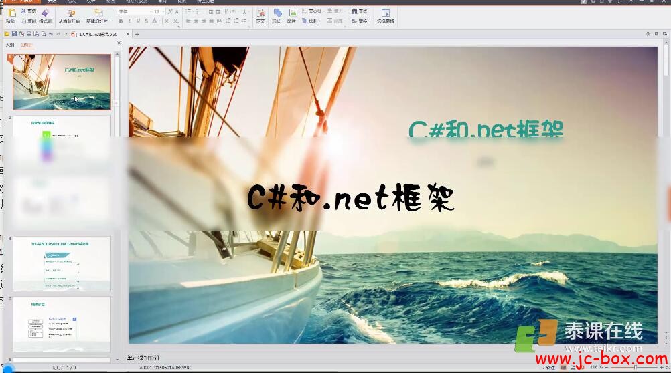This screenshot has height=373, width=671.
Task: Click the Print icon in quick access bar
Action: [29, 34]
